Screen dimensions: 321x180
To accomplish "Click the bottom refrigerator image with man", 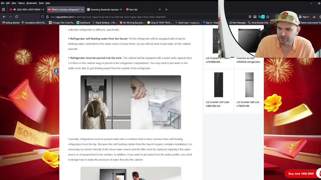I will (x=131, y=173).
